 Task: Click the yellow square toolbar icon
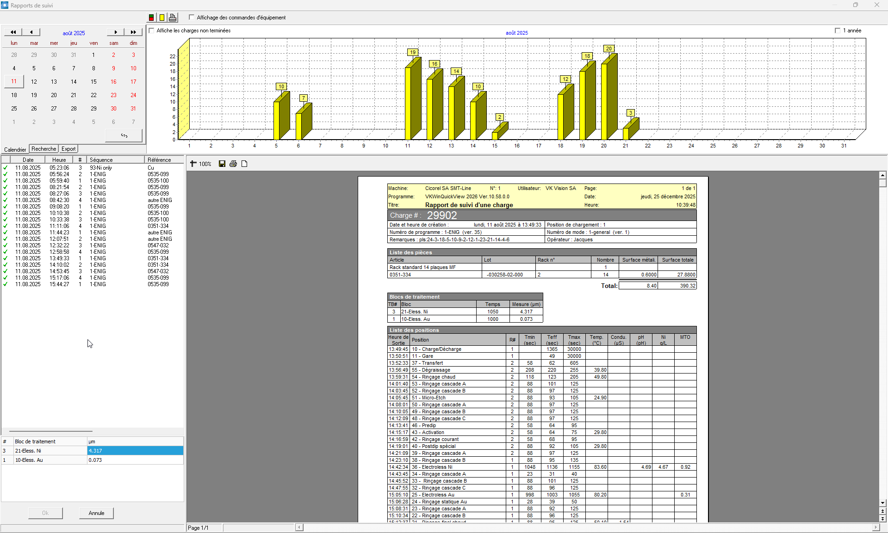pos(162,18)
